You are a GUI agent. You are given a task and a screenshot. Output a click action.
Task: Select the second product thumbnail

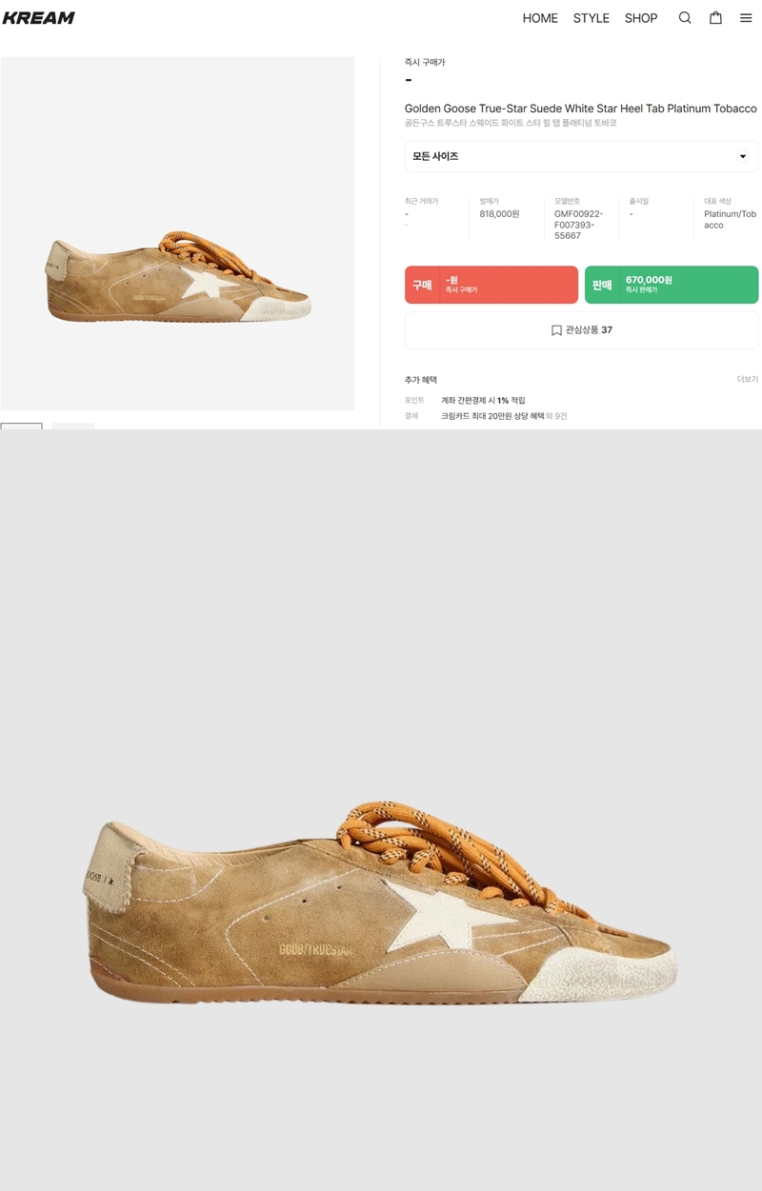(x=73, y=426)
